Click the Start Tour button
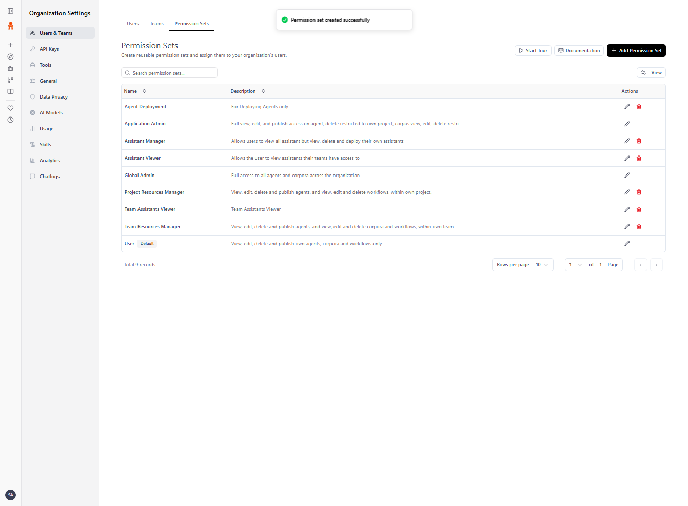 [x=533, y=51]
